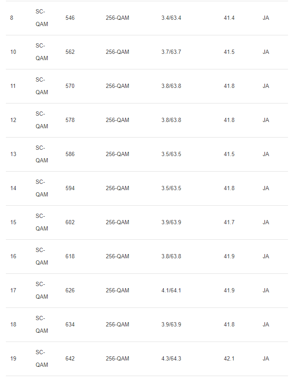Click channel number 11 in the first column
Image resolution: width=296 pixels, height=379 pixels.
pos(13,86)
